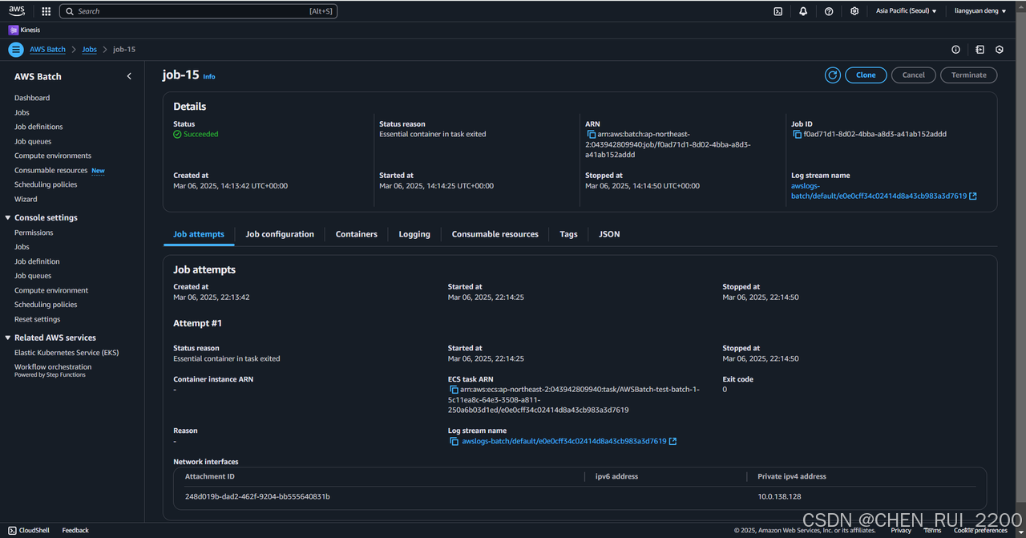The height and width of the screenshot is (538, 1026).
Task: Open Workflow orchestration link
Action: click(53, 367)
